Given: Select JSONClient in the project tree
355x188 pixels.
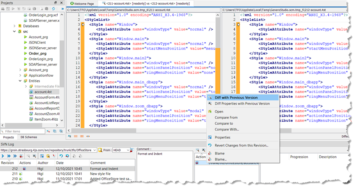Looking at the screenshot, I should tap(37, 42).
